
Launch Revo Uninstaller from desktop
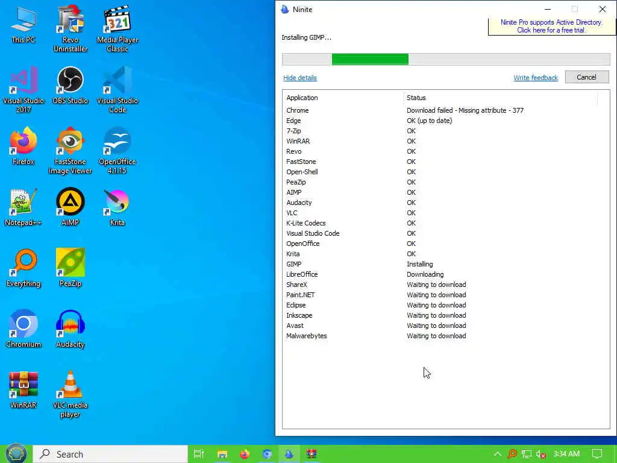[70, 28]
